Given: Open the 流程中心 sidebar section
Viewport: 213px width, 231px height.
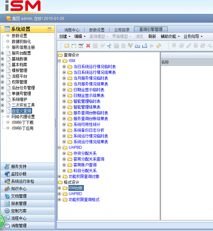Looking at the screenshot, I should tap(28, 218).
